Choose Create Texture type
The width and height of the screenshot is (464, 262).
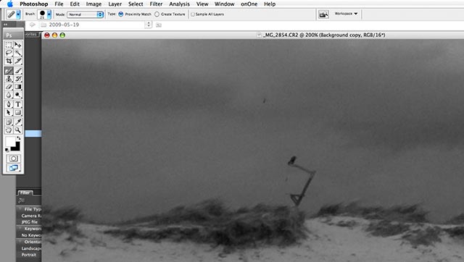click(x=157, y=14)
